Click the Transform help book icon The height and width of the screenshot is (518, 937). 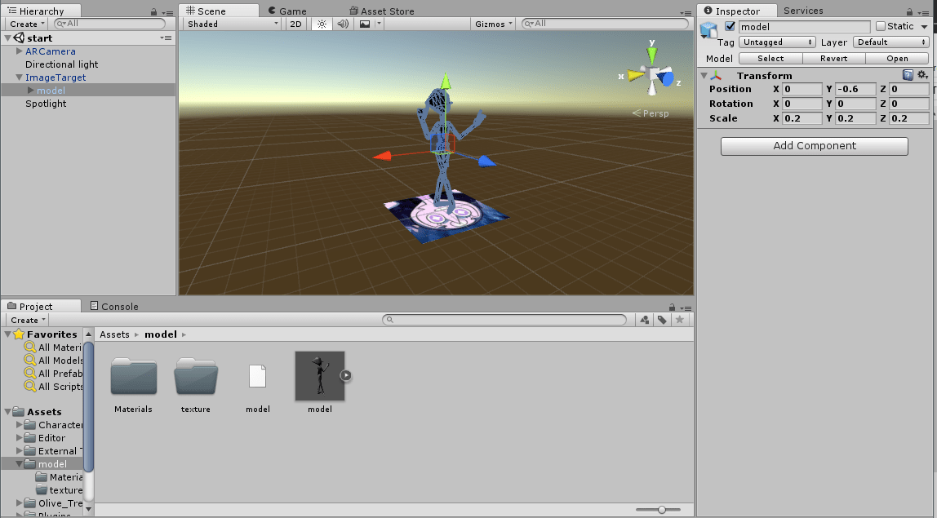click(x=908, y=75)
